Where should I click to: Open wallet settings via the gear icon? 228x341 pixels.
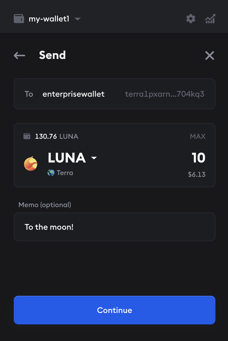tap(191, 19)
